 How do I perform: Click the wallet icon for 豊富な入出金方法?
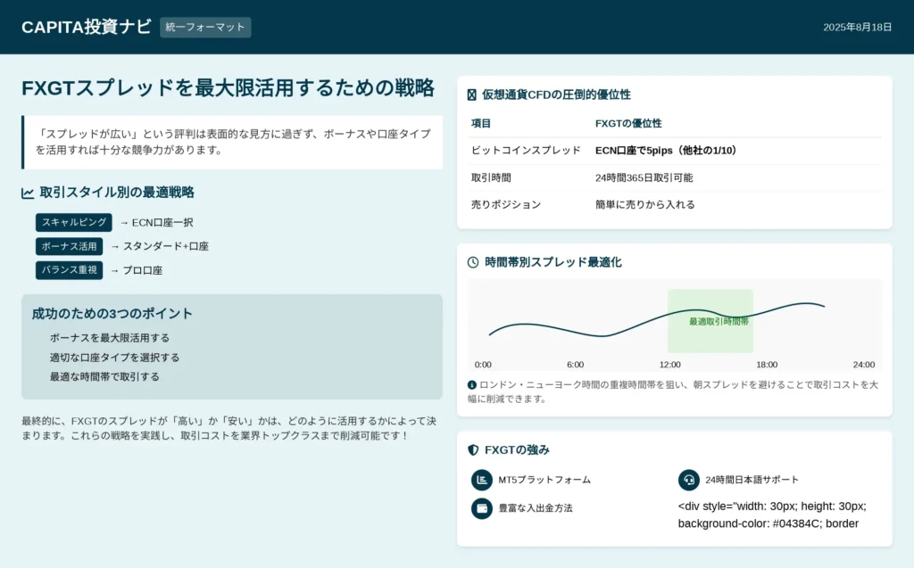(482, 508)
